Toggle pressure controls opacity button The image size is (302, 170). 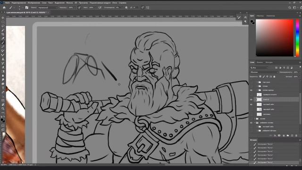pyautogui.click(x=79, y=8)
